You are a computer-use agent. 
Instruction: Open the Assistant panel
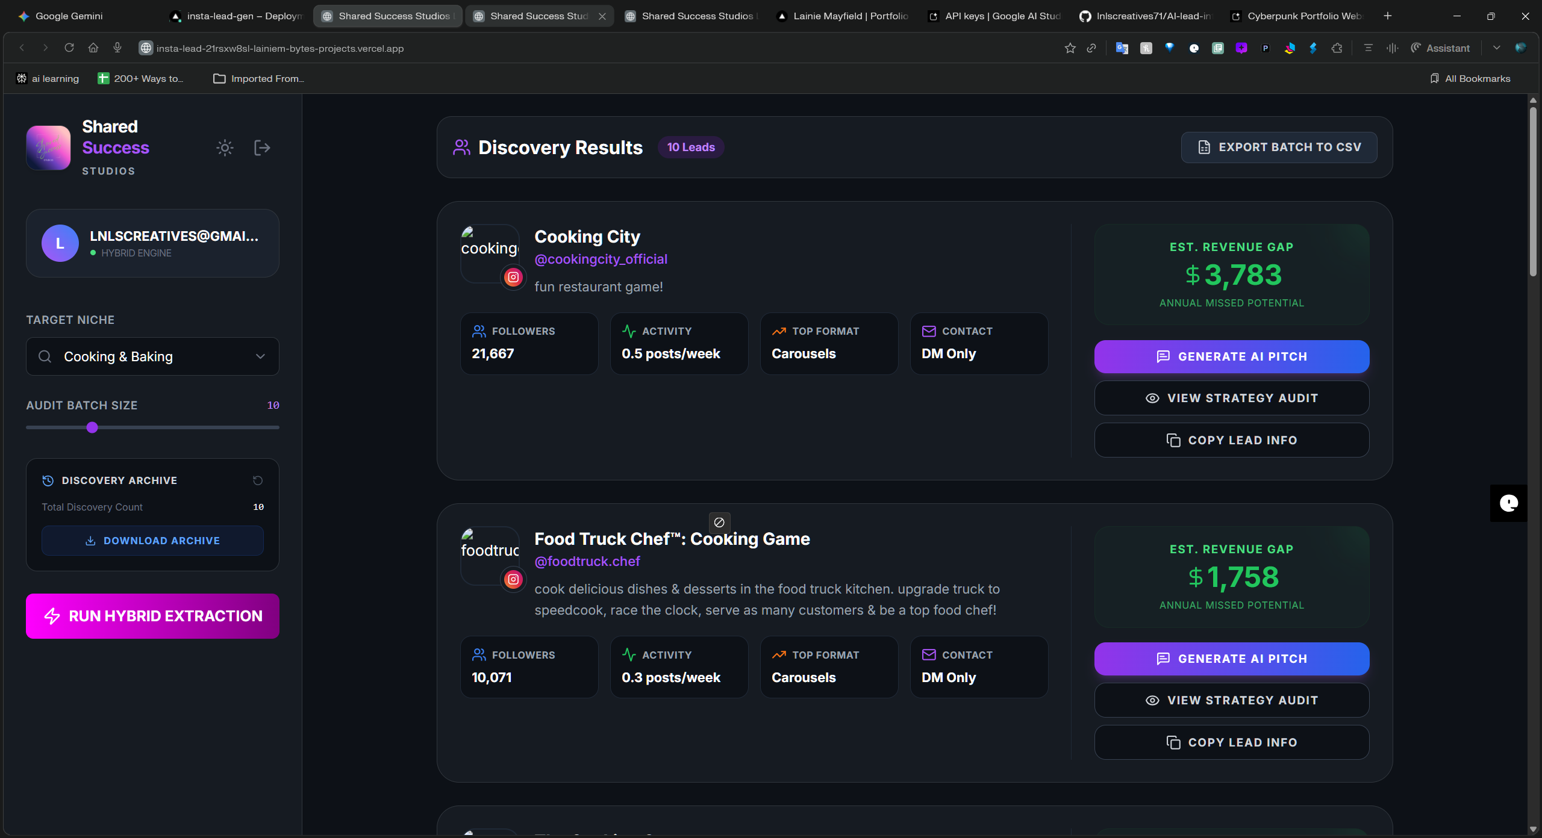[1440, 48]
